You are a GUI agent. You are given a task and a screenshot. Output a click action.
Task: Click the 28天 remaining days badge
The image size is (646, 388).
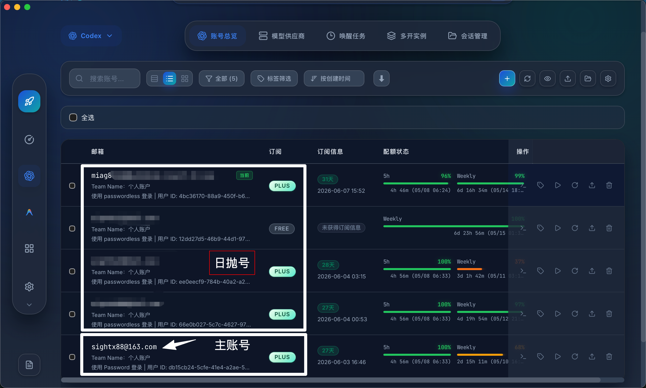(x=328, y=265)
